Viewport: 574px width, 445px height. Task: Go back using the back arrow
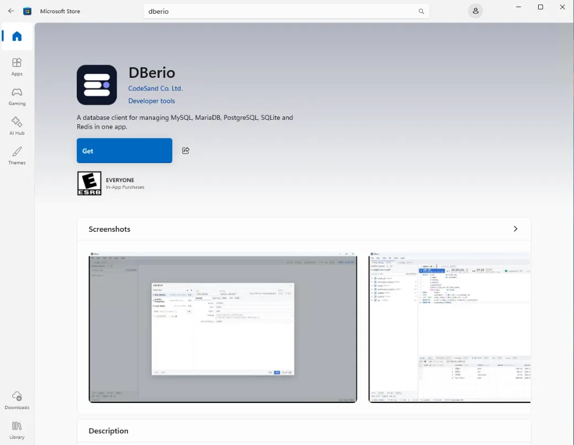[11, 11]
